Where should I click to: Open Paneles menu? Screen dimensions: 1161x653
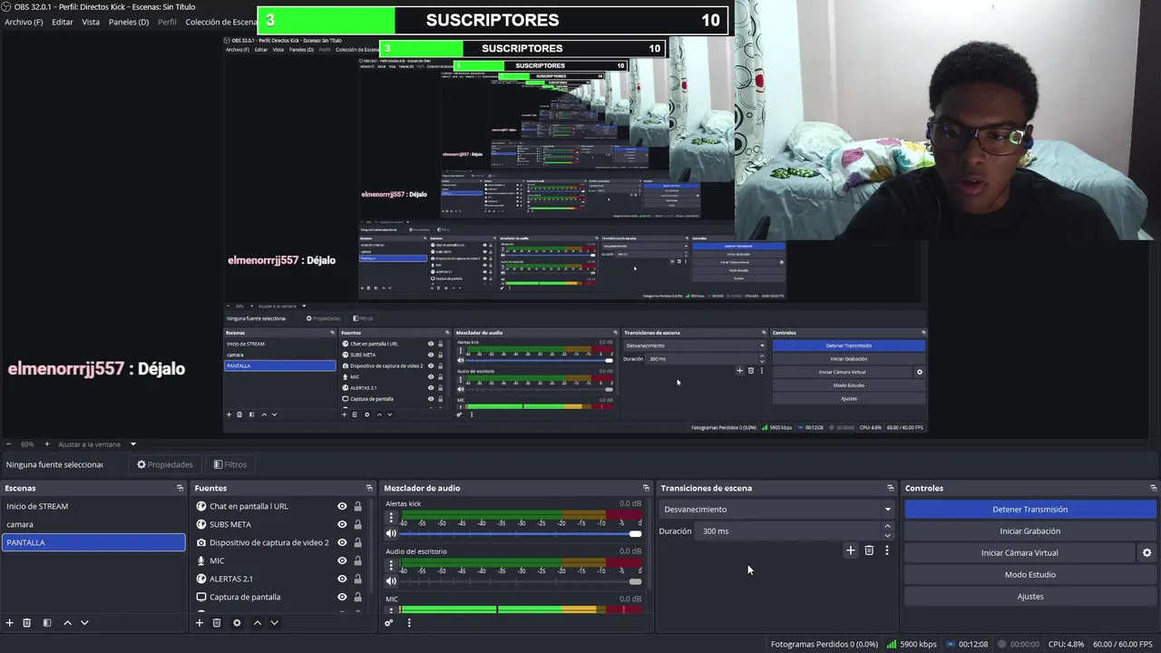[x=129, y=22]
